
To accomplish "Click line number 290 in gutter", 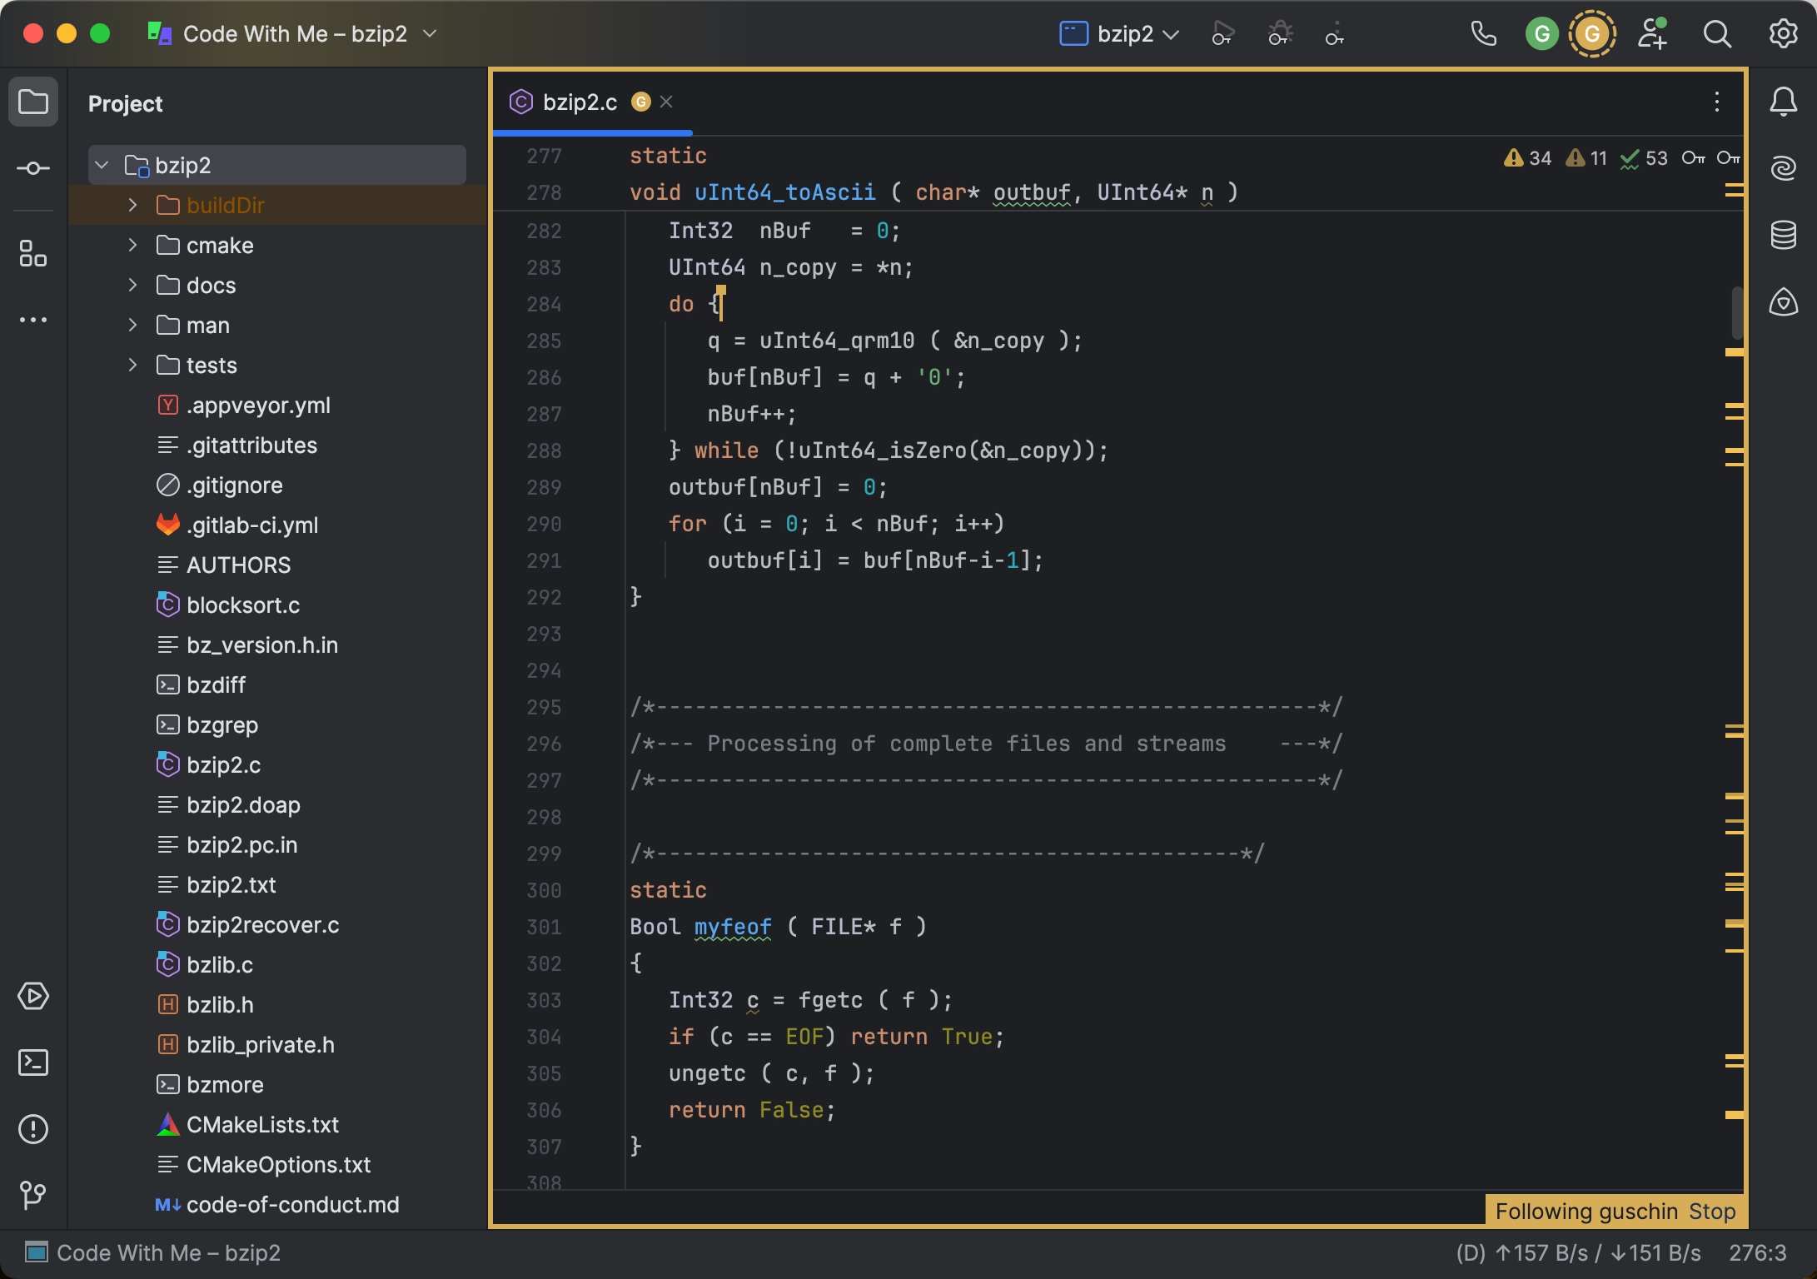I will (x=544, y=524).
